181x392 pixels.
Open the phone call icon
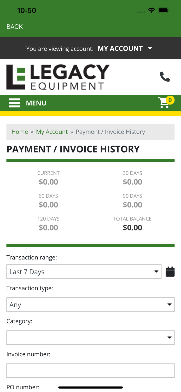164,76
